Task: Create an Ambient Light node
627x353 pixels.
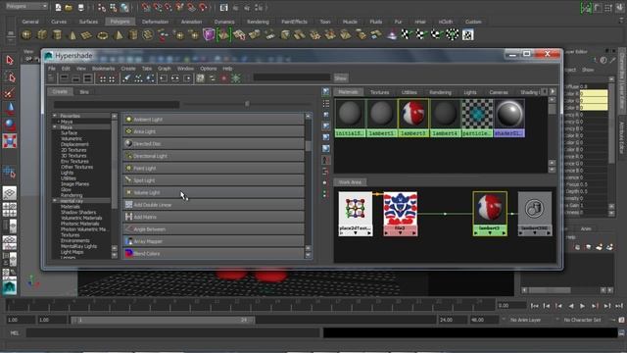Action: [x=214, y=120]
